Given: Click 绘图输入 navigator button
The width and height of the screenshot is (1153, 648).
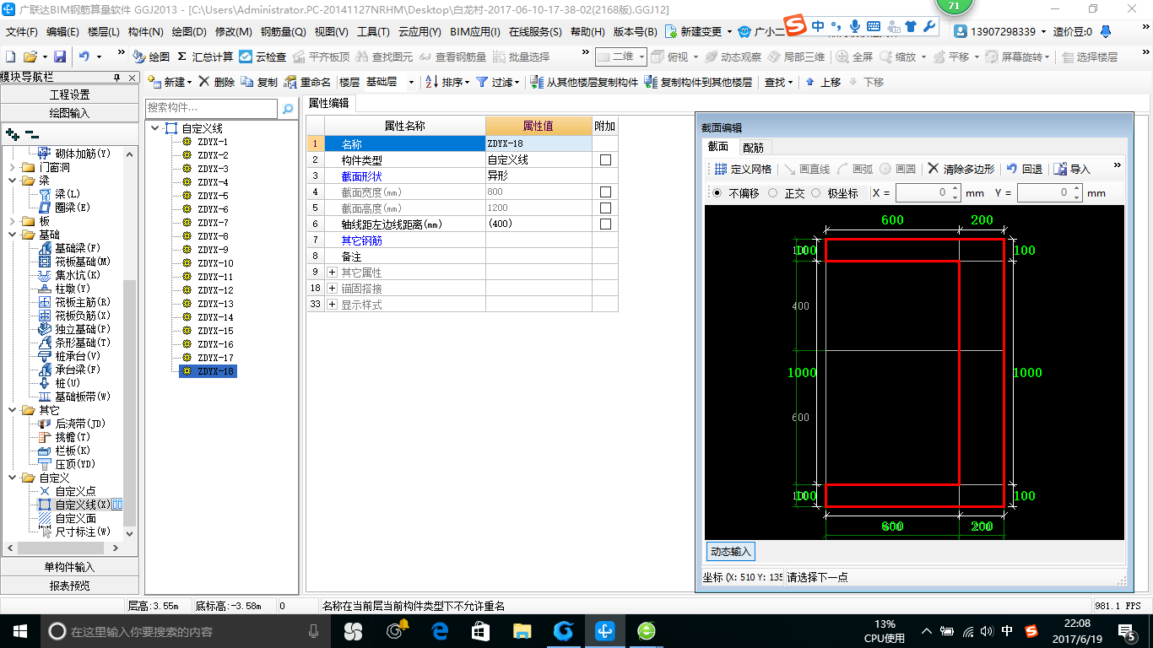Looking at the screenshot, I should [69, 113].
